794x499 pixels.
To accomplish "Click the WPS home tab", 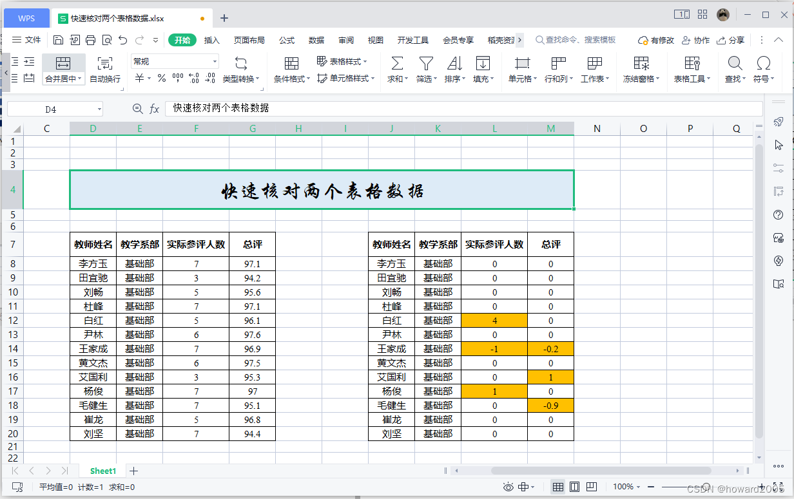I will (26, 18).
